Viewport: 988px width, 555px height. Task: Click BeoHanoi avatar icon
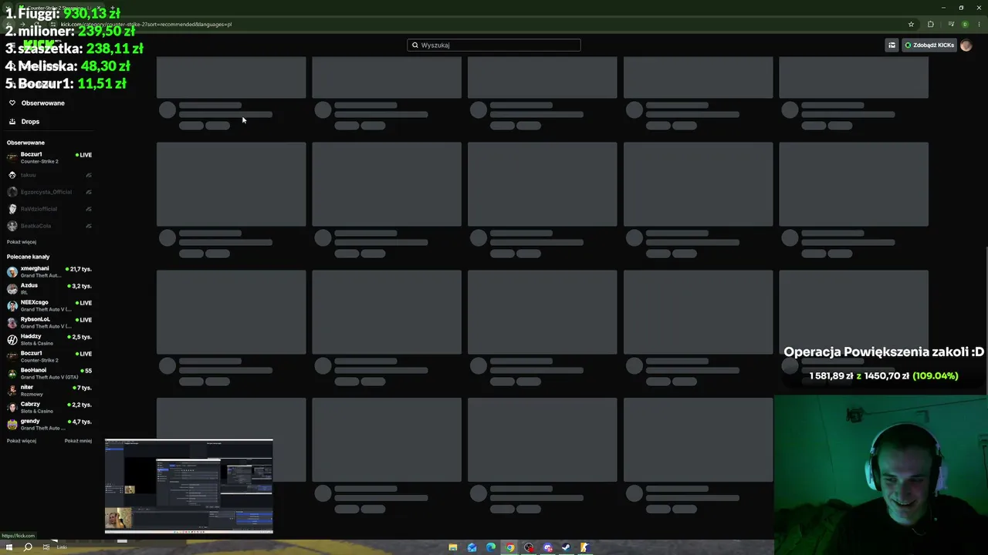click(12, 374)
